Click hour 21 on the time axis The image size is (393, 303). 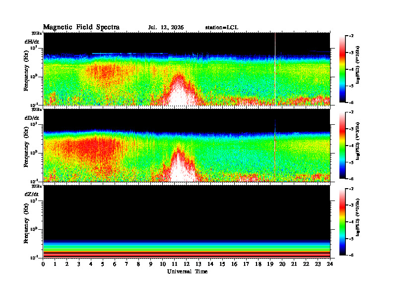294,264
